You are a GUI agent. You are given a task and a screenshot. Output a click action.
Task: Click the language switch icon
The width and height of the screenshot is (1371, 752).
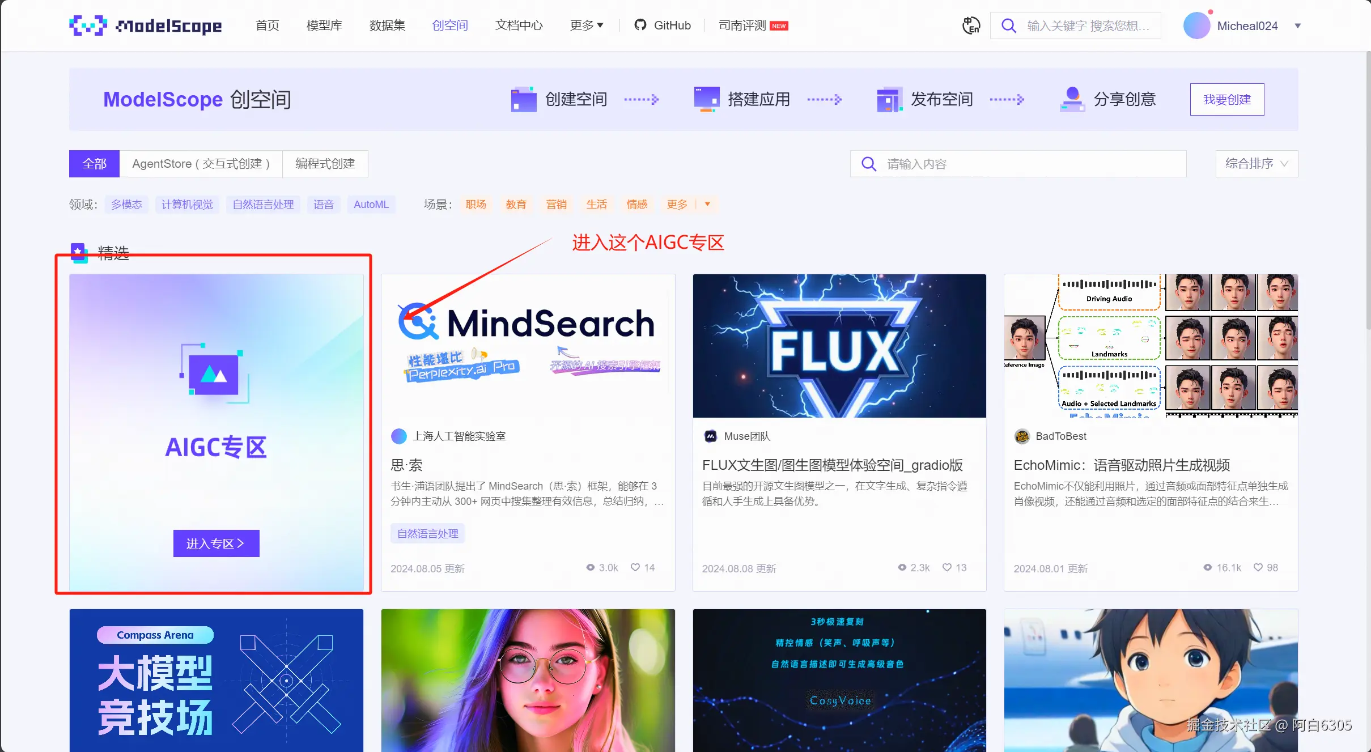971,26
